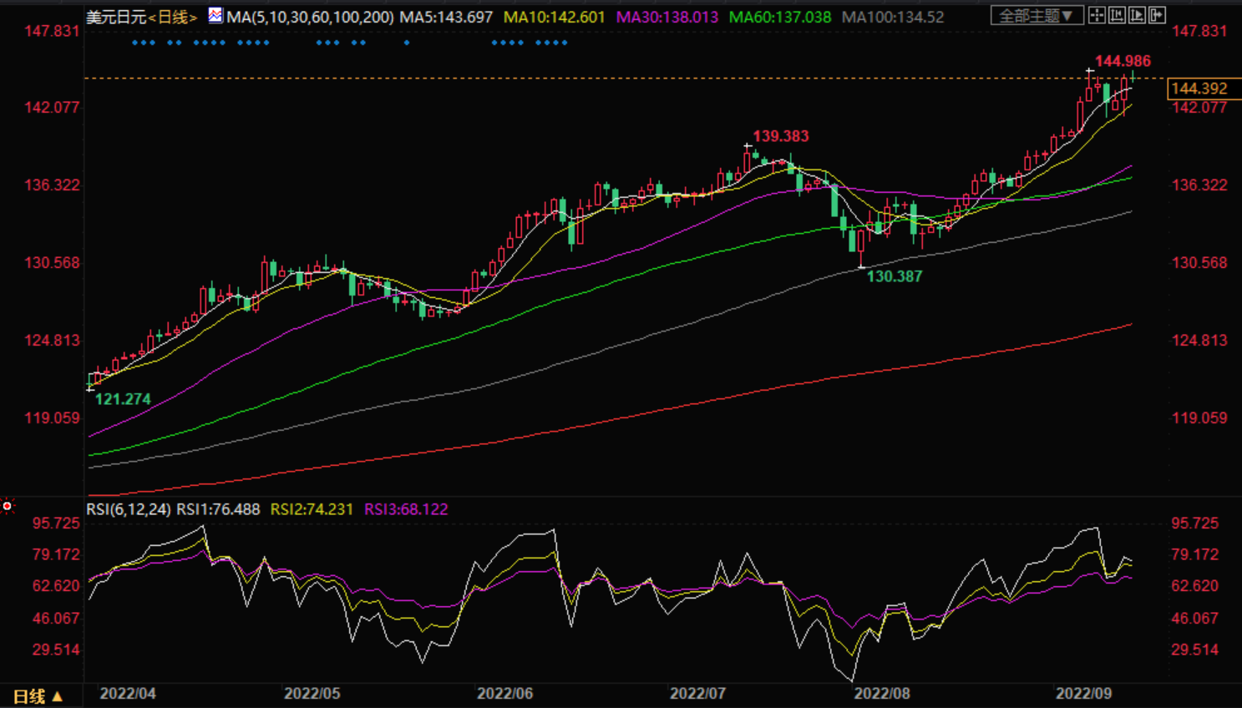Click the 130.387 low price label
The width and height of the screenshot is (1242, 708).
(895, 276)
